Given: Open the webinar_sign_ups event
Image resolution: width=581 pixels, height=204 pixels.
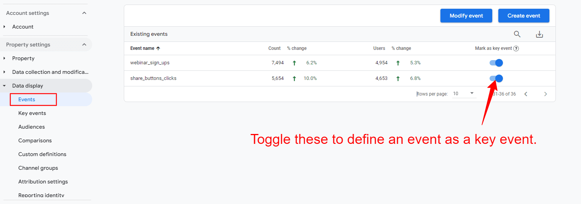Looking at the screenshot, I should 150,63.
